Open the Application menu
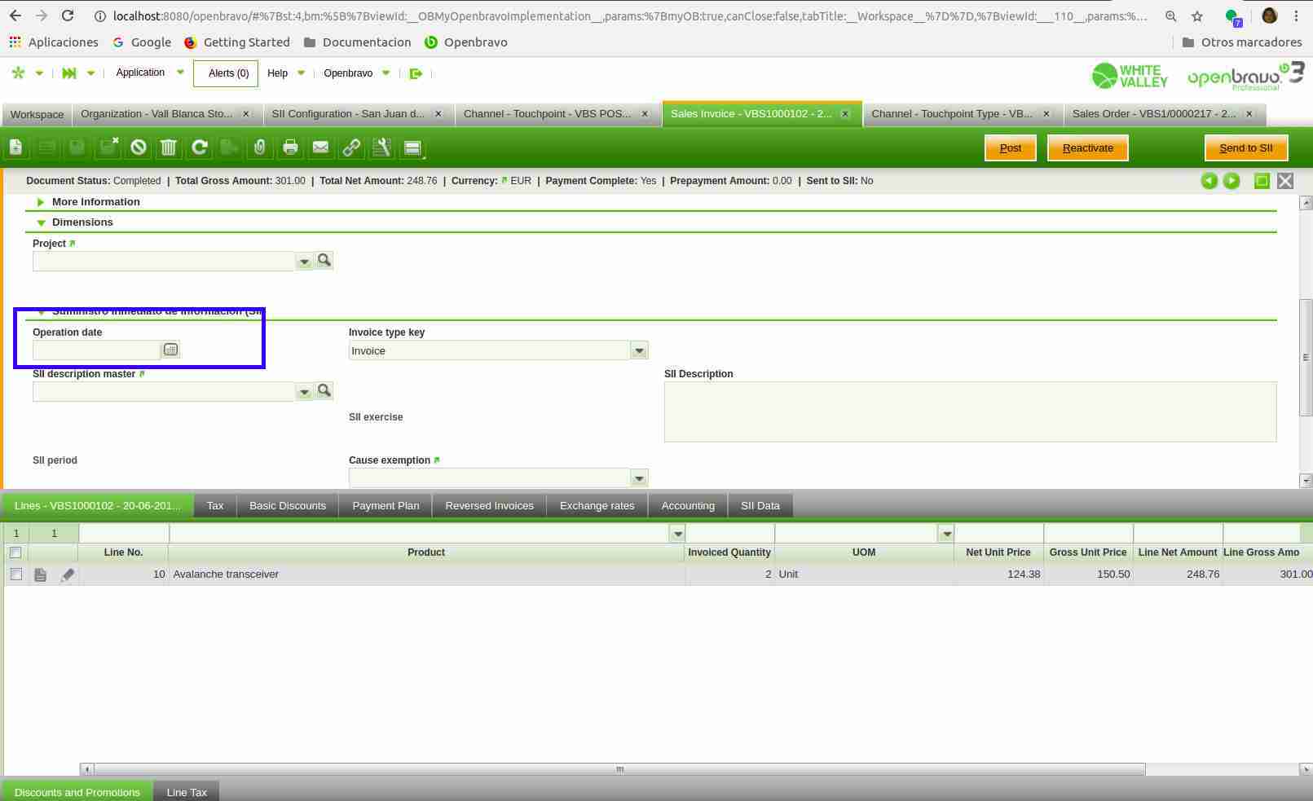The width and height of the screenshot is (1313, 801). point(150,73)
